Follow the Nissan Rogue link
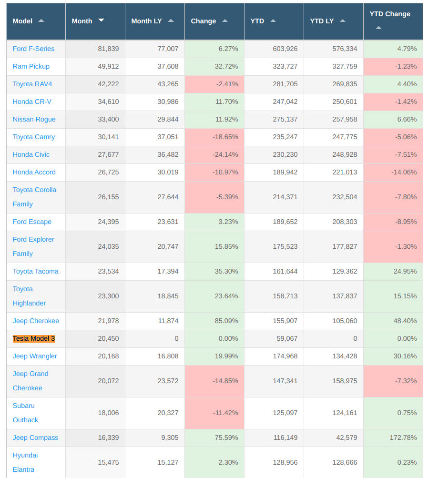This screenshot has height=478, width=428. click(x=34, y=120)
